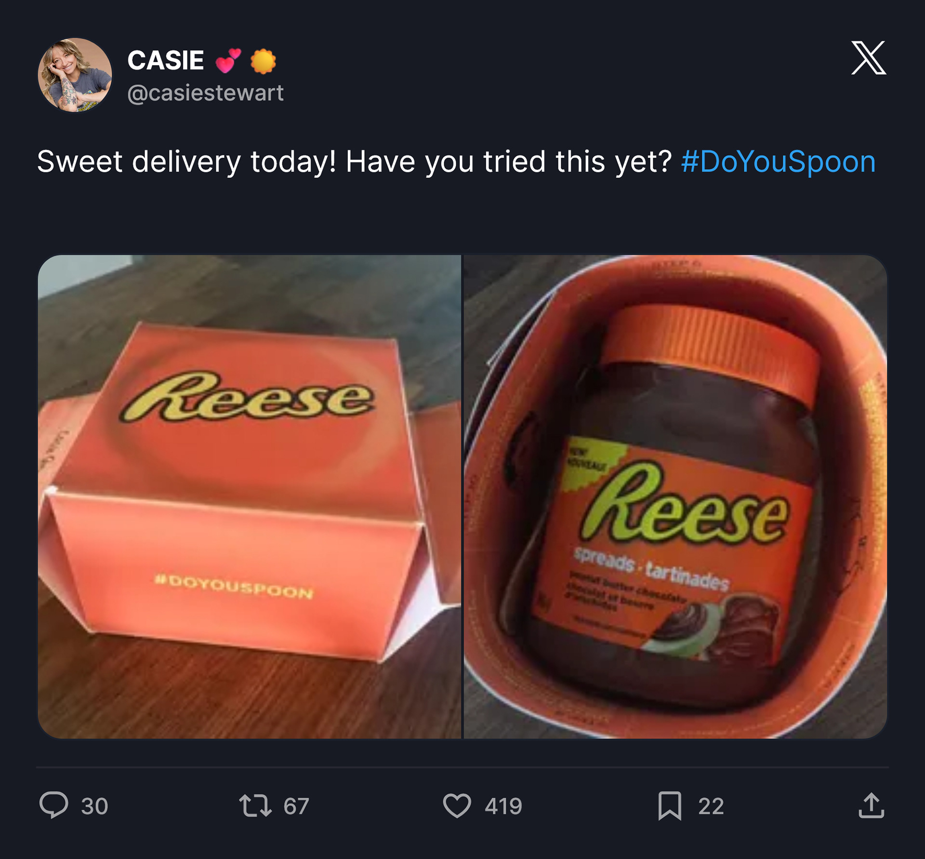
Task: Click the orange sun badge beside the name
Action: click(x=263, y=61)
